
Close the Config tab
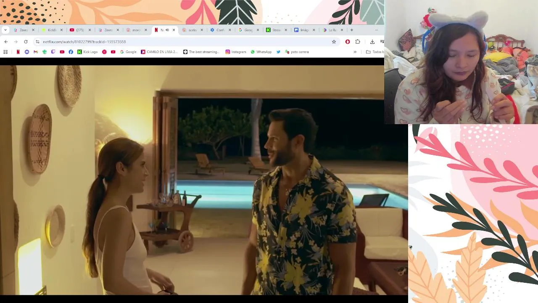pyautogui.click(x=230, y=30)
